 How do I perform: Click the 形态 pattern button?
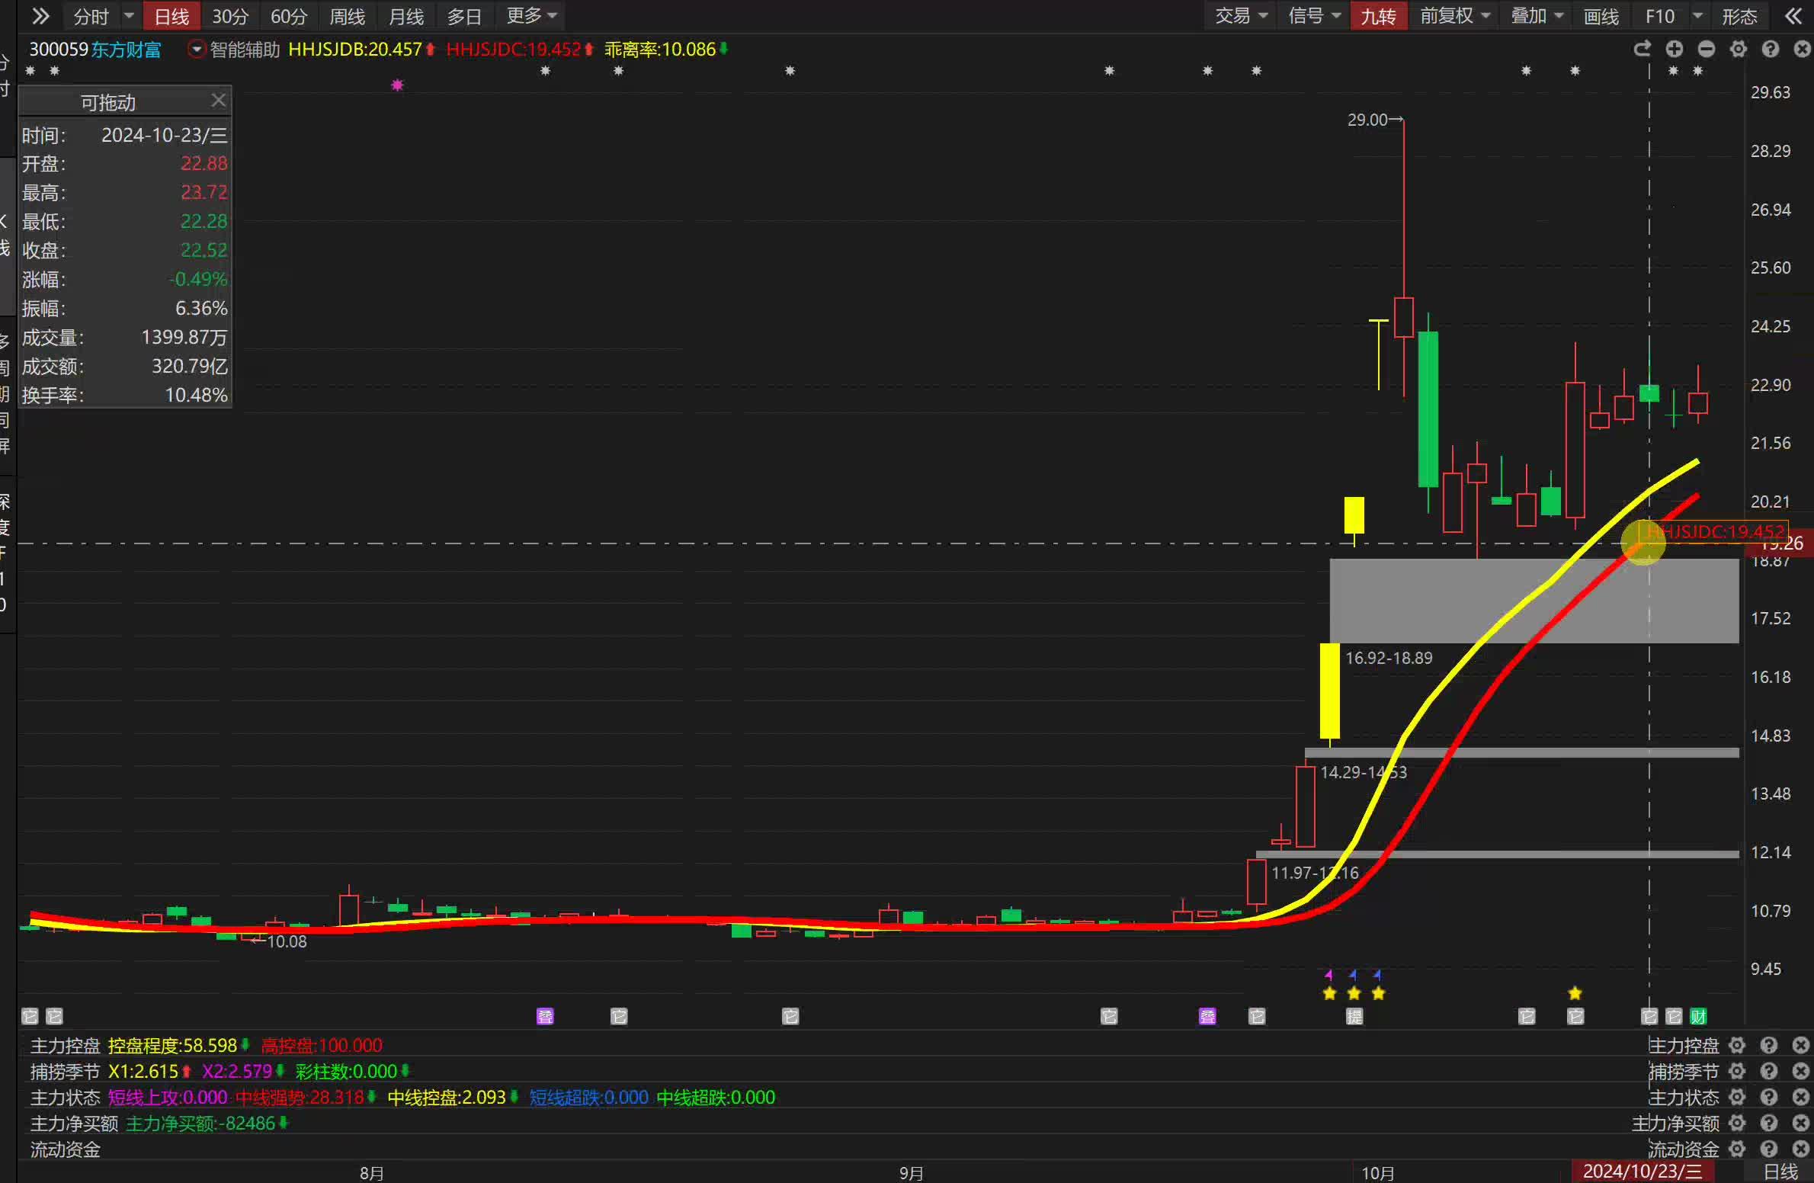[x=1739, y=16]
